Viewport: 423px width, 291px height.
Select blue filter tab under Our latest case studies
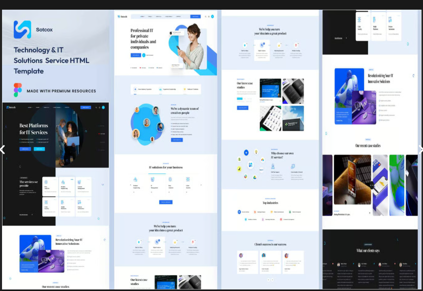(239, 99)
